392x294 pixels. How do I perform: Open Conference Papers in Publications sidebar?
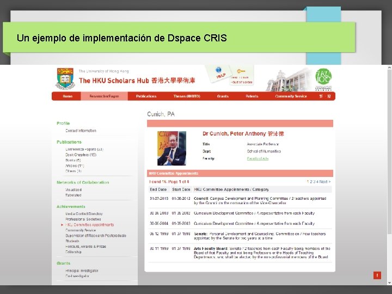tap(84, 149)
